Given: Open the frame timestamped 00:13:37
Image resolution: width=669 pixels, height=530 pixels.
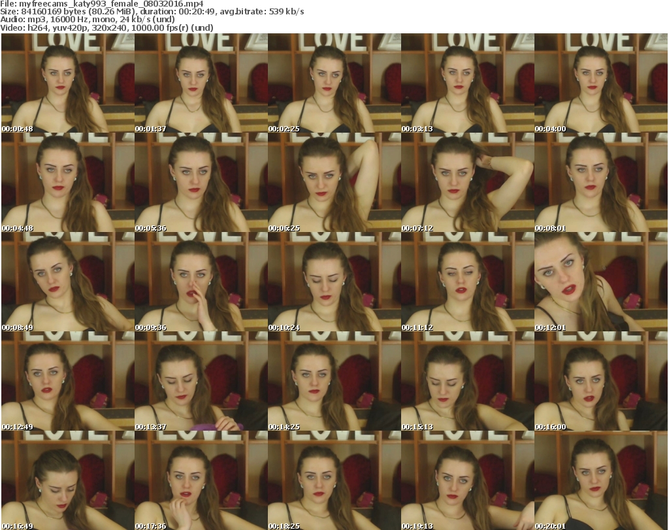Looking at the screenshot, I should coord(201,382).
